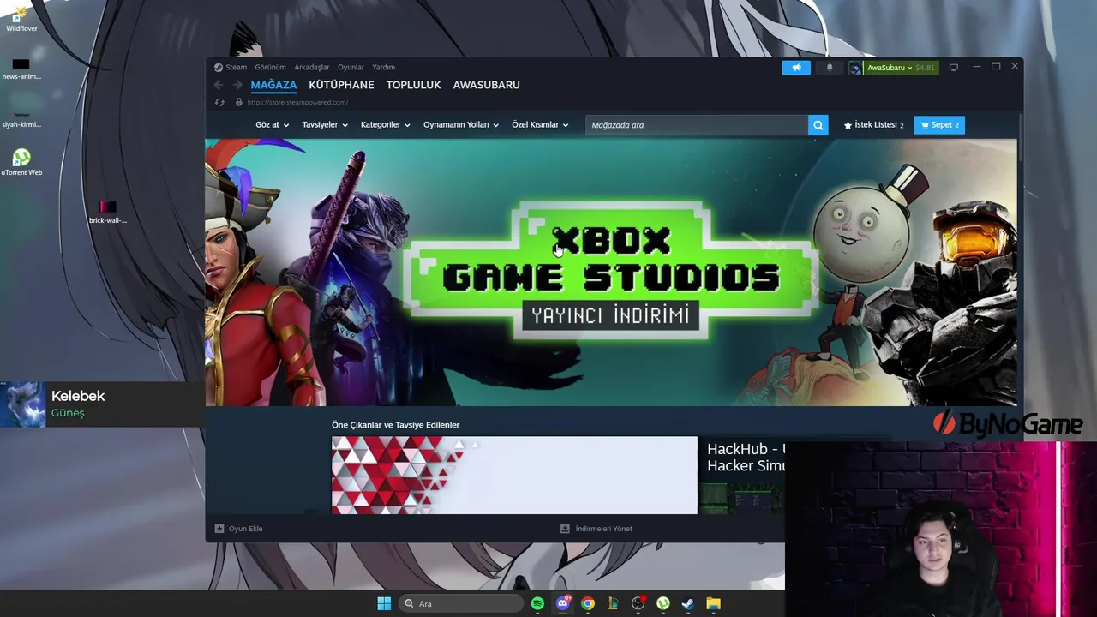Open OBS Studio from the taskbar
The height and width of the screenshot is (617, 1097).
(638, 603)
